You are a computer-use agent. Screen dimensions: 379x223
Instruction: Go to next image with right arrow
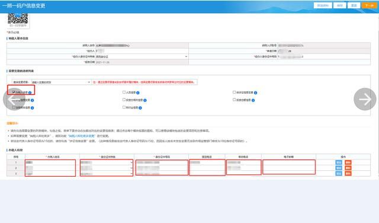[x=365, y=99]
